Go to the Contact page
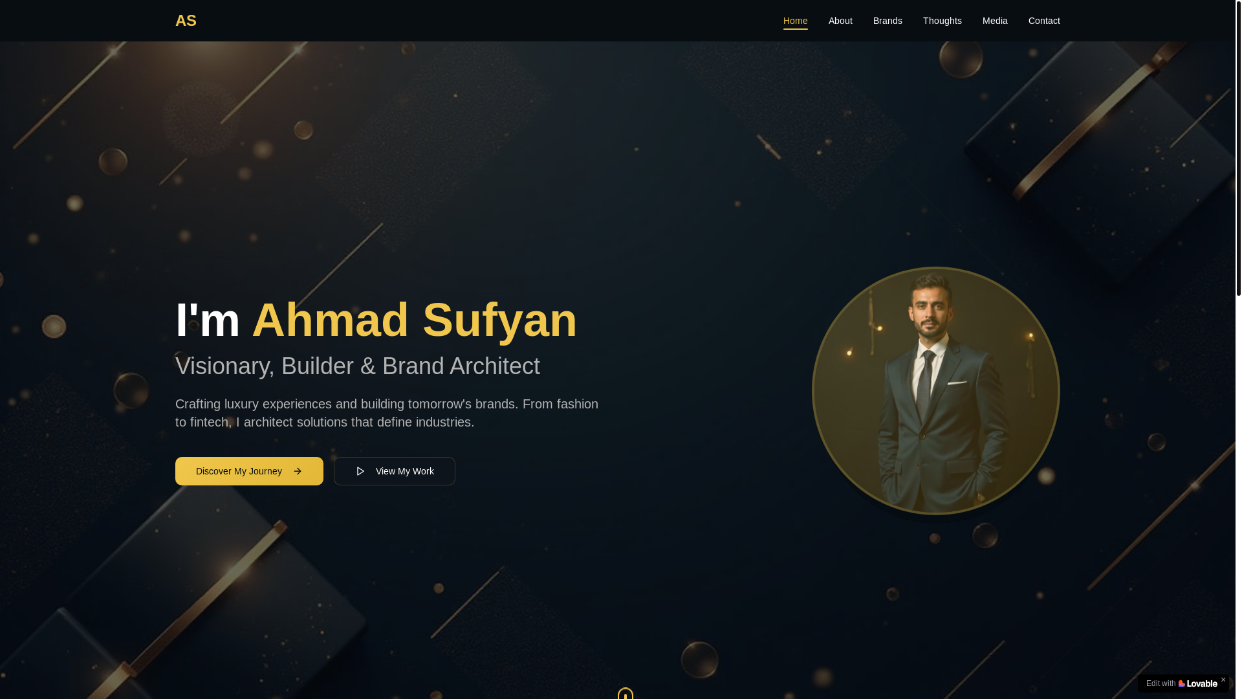Image resolution: width=1242 pixels, height=699 pixels. tap(1043, 21)
